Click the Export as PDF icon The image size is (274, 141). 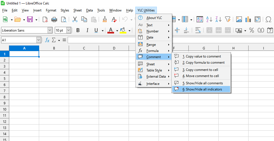(x=45, y=19)
